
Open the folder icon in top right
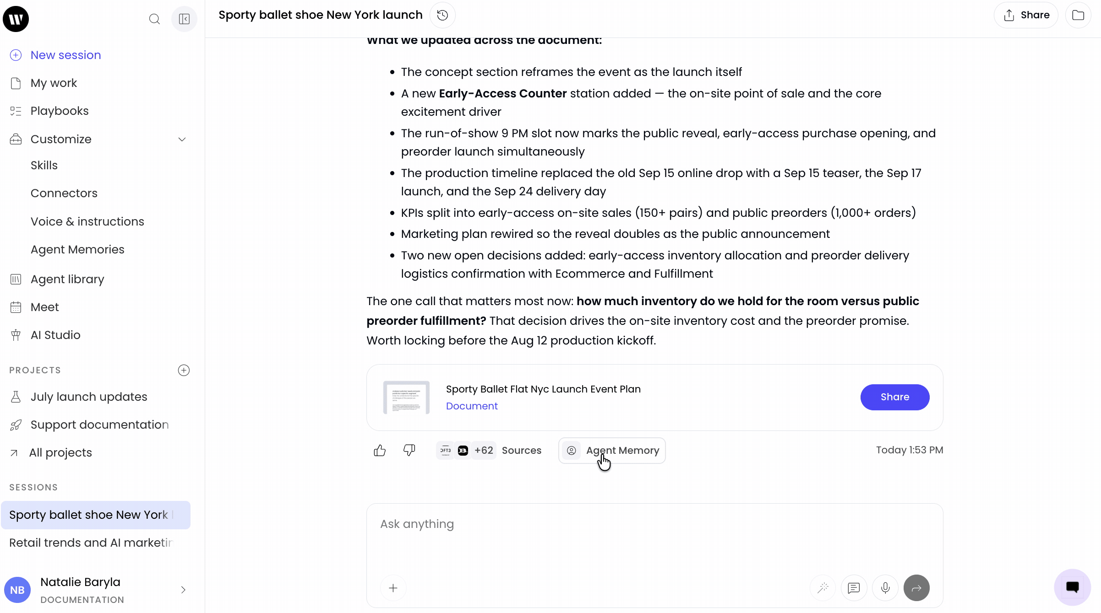pyautogui.click(x=1078, y=15)
